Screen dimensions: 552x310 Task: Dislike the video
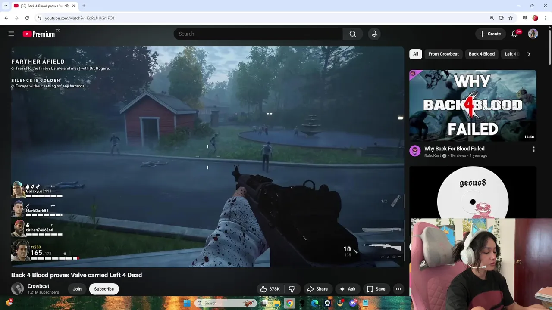pos(292,289)
